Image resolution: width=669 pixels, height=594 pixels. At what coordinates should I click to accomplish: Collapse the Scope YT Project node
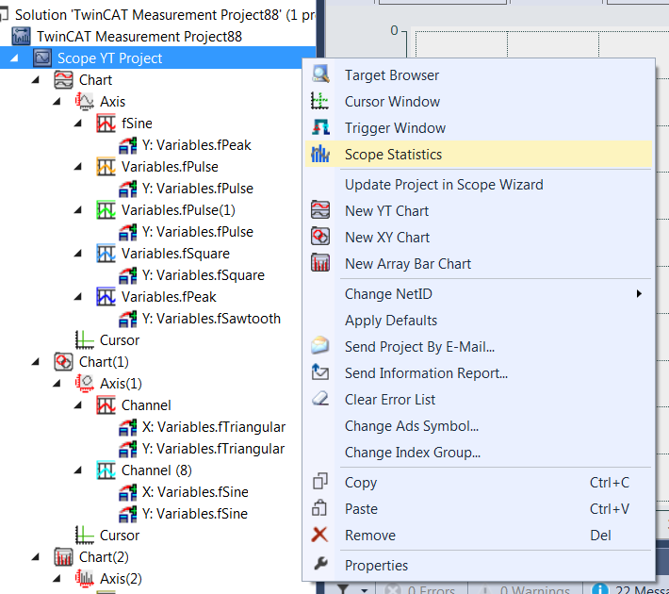pos(14,58)
